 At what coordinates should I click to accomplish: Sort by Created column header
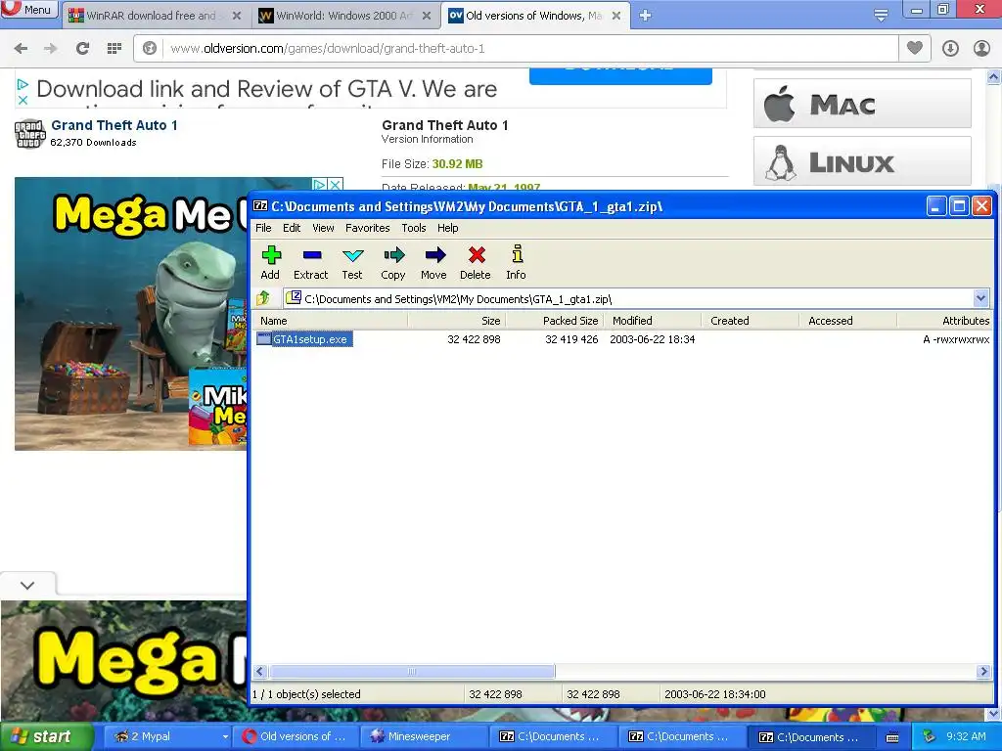[750, 321]
